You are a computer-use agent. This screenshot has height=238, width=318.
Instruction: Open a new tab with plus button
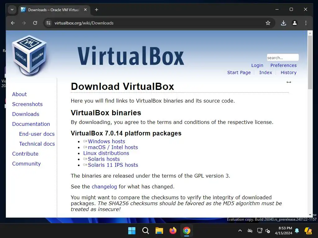point(97,10)
